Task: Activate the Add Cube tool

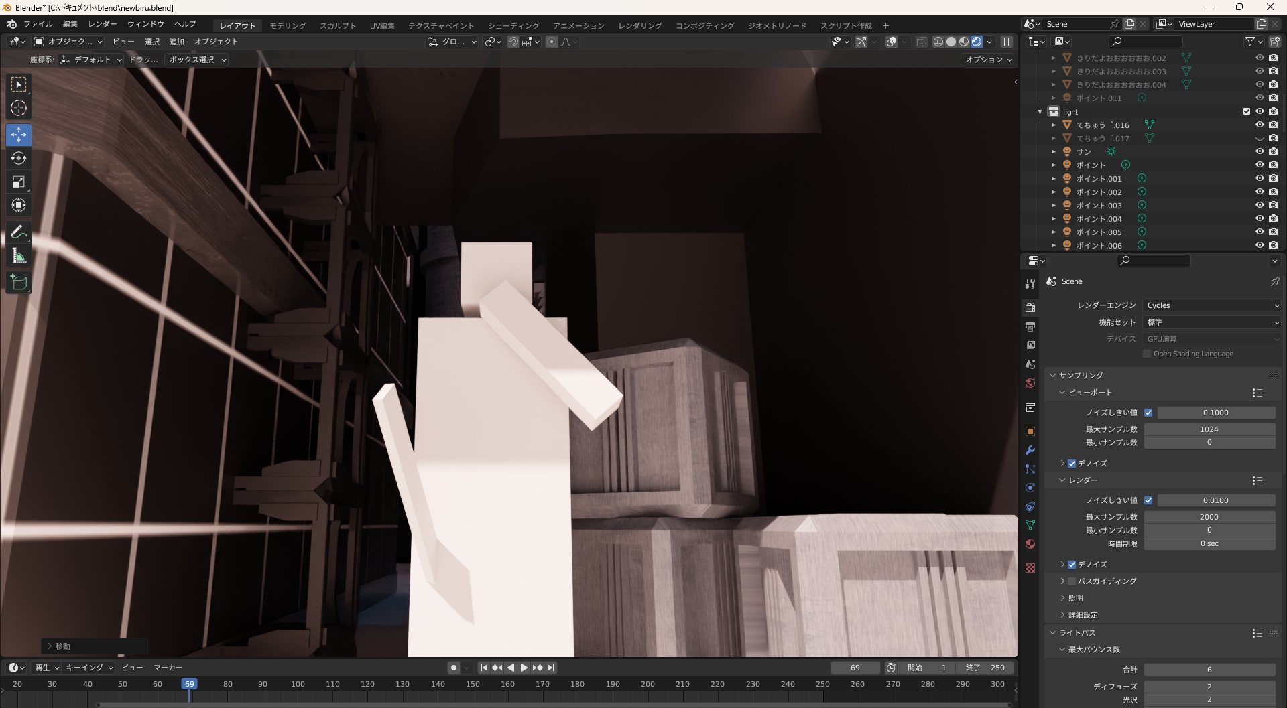Action: coord(19,283)
